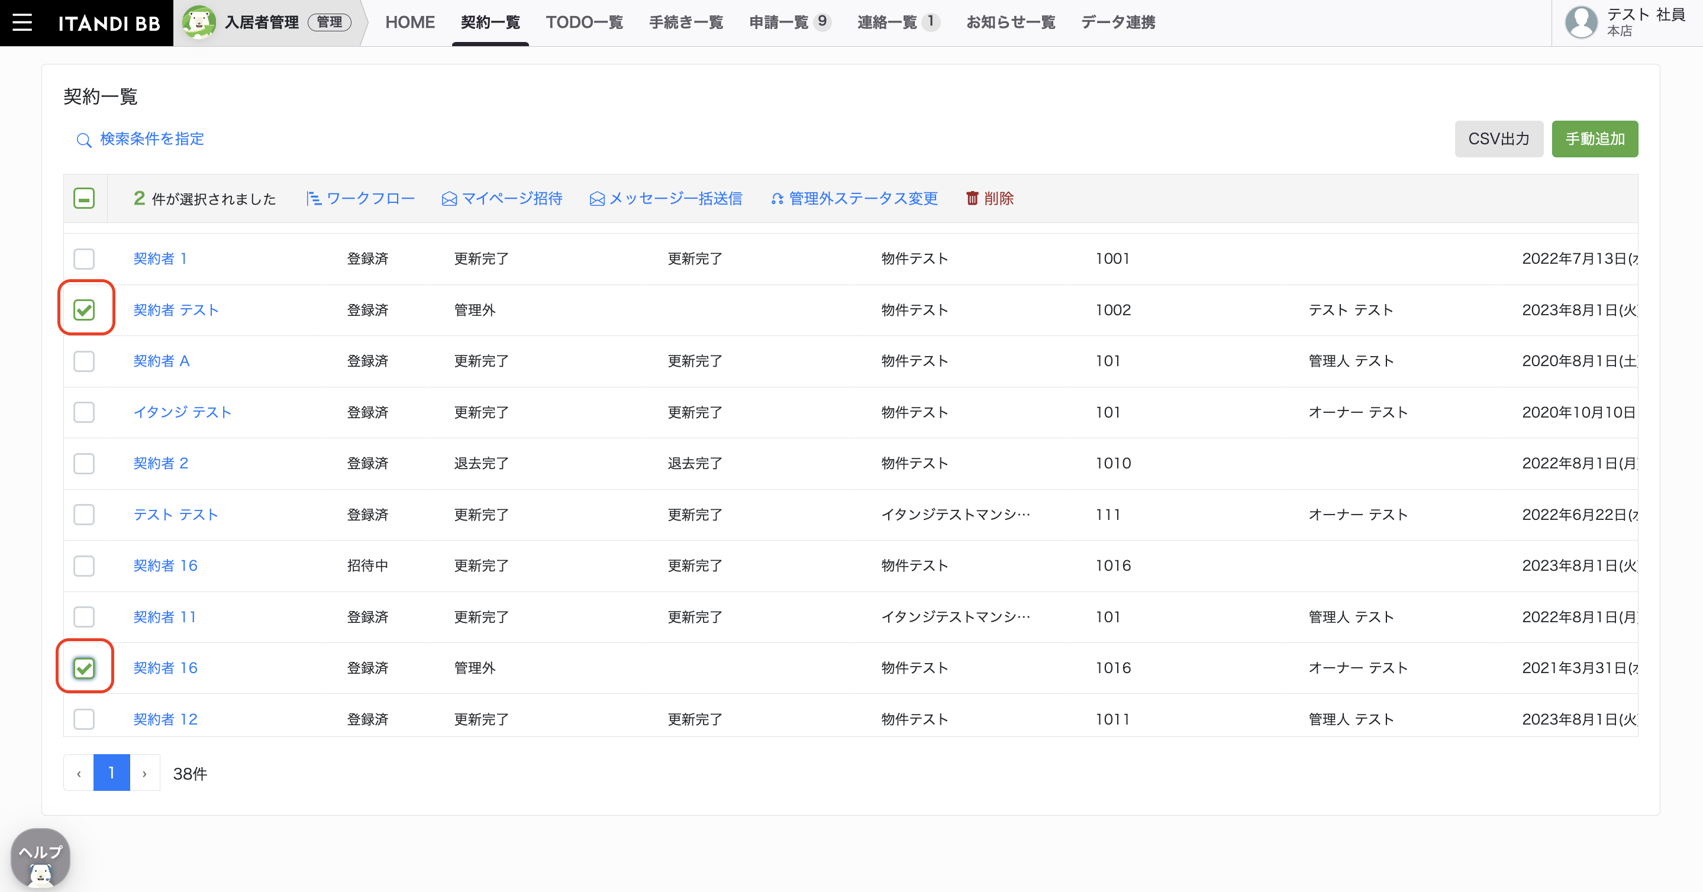The width and height of the screenshot is (1703, 892).
Task: Open the TODO一覧 tab
Action: pyautogui.click(x=585, y=22)
